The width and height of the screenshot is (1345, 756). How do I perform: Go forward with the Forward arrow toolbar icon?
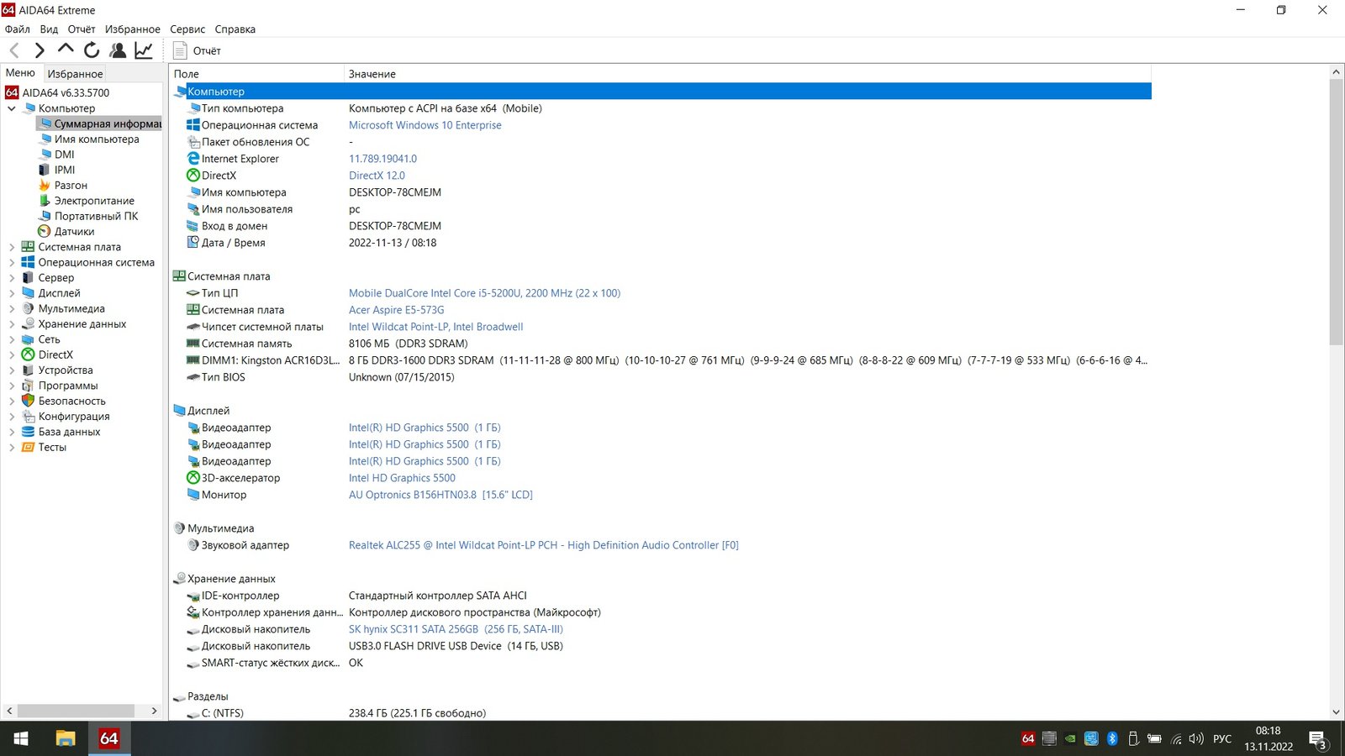tap(40, 50)
